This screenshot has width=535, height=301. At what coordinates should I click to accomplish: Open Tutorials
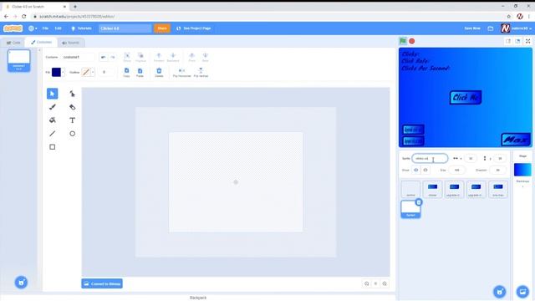point(81,28)
